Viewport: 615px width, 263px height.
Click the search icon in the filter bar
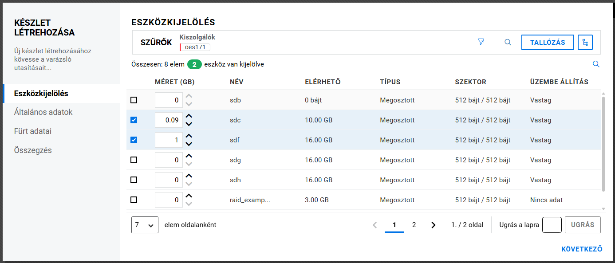coord(508,43)
